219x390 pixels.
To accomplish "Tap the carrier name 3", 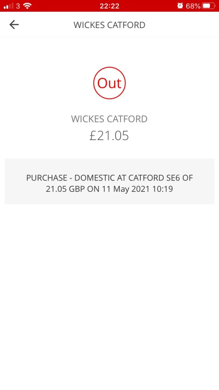I will point(18,6).
